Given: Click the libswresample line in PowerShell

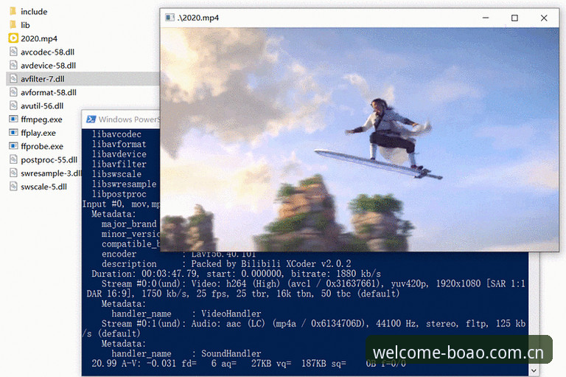Looking at the screenshot, I should (x=124, y=184).
